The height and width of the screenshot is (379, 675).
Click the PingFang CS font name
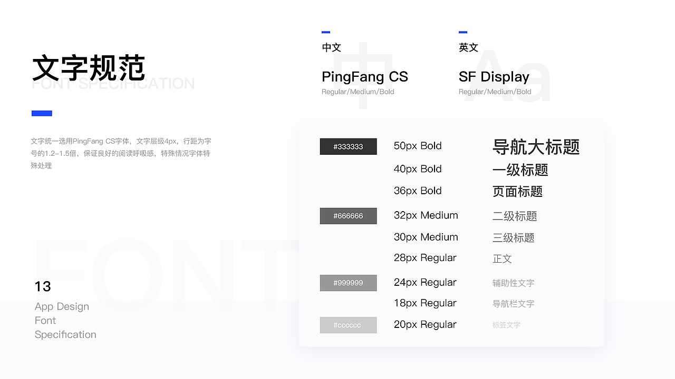pos(365,77)
